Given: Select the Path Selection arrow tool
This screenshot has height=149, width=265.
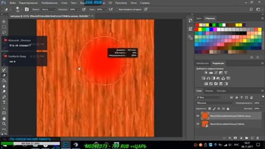Looking at the screenshot, I should (x=4, y=108).
